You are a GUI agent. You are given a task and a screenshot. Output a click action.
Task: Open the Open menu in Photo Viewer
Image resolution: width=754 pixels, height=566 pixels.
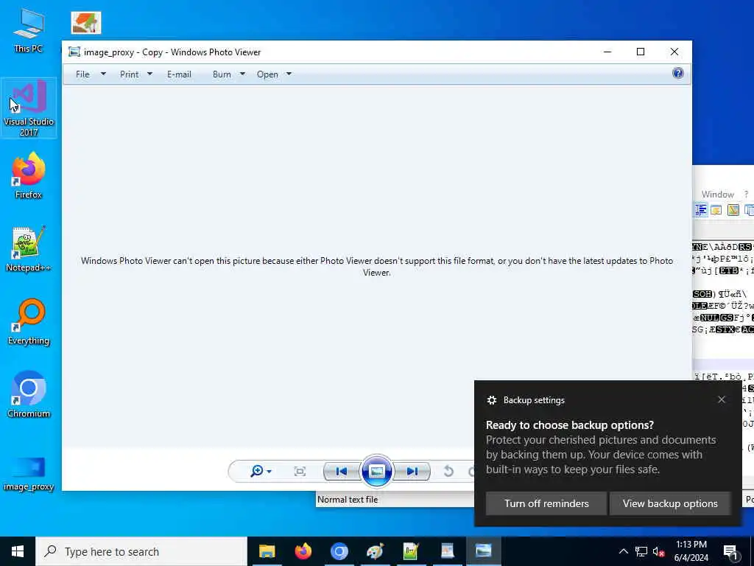[x=267, y=74]
